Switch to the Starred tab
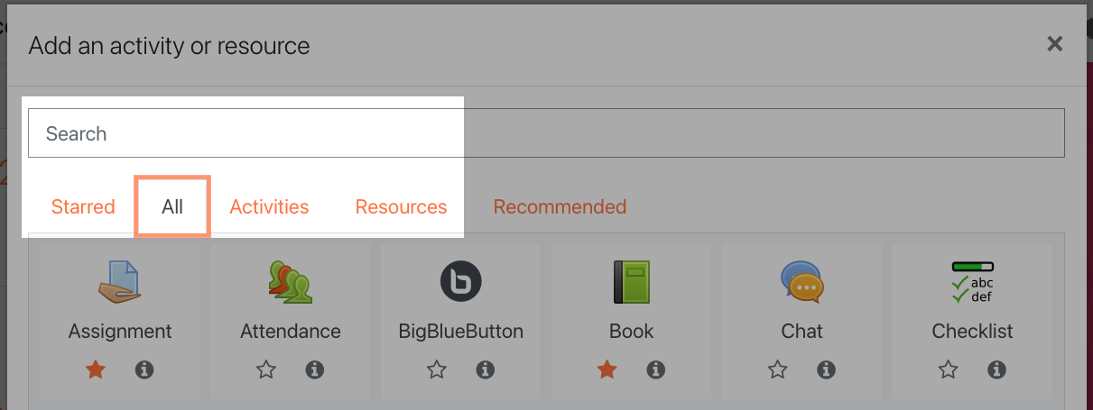 [83, 207]
